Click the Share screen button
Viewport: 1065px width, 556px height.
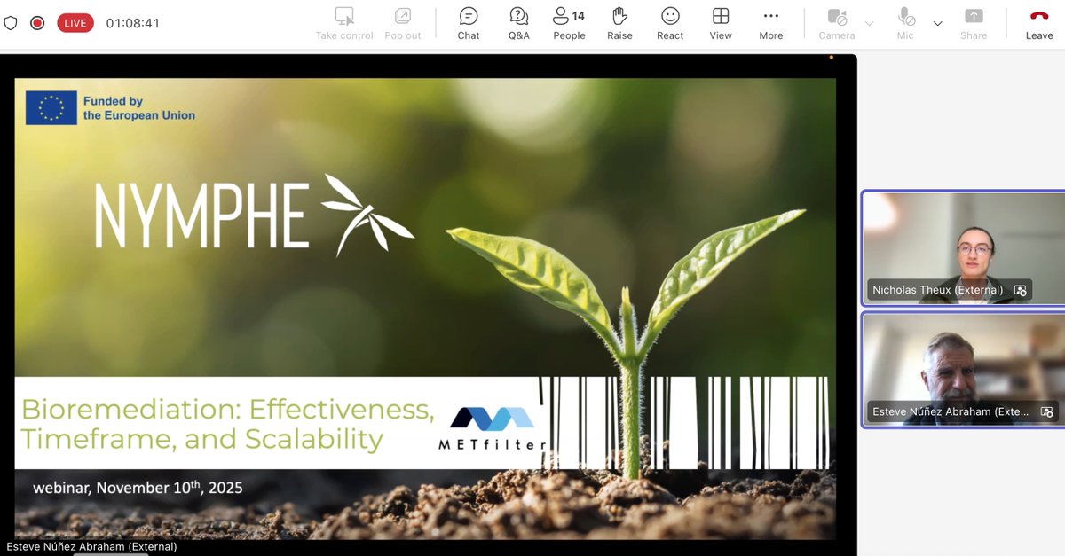[x=974, y=24]
